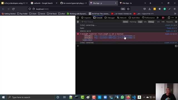Open the other bookmarks folder
This screenshot has width=178, height=100.
click(62, 14)
